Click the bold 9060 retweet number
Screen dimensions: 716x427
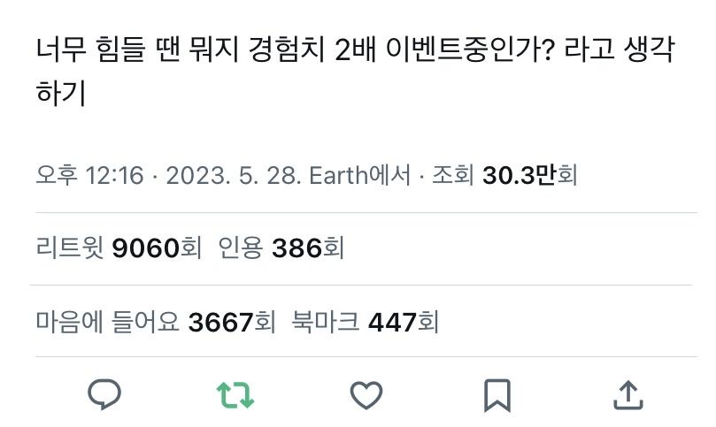(x=145, y=248)
